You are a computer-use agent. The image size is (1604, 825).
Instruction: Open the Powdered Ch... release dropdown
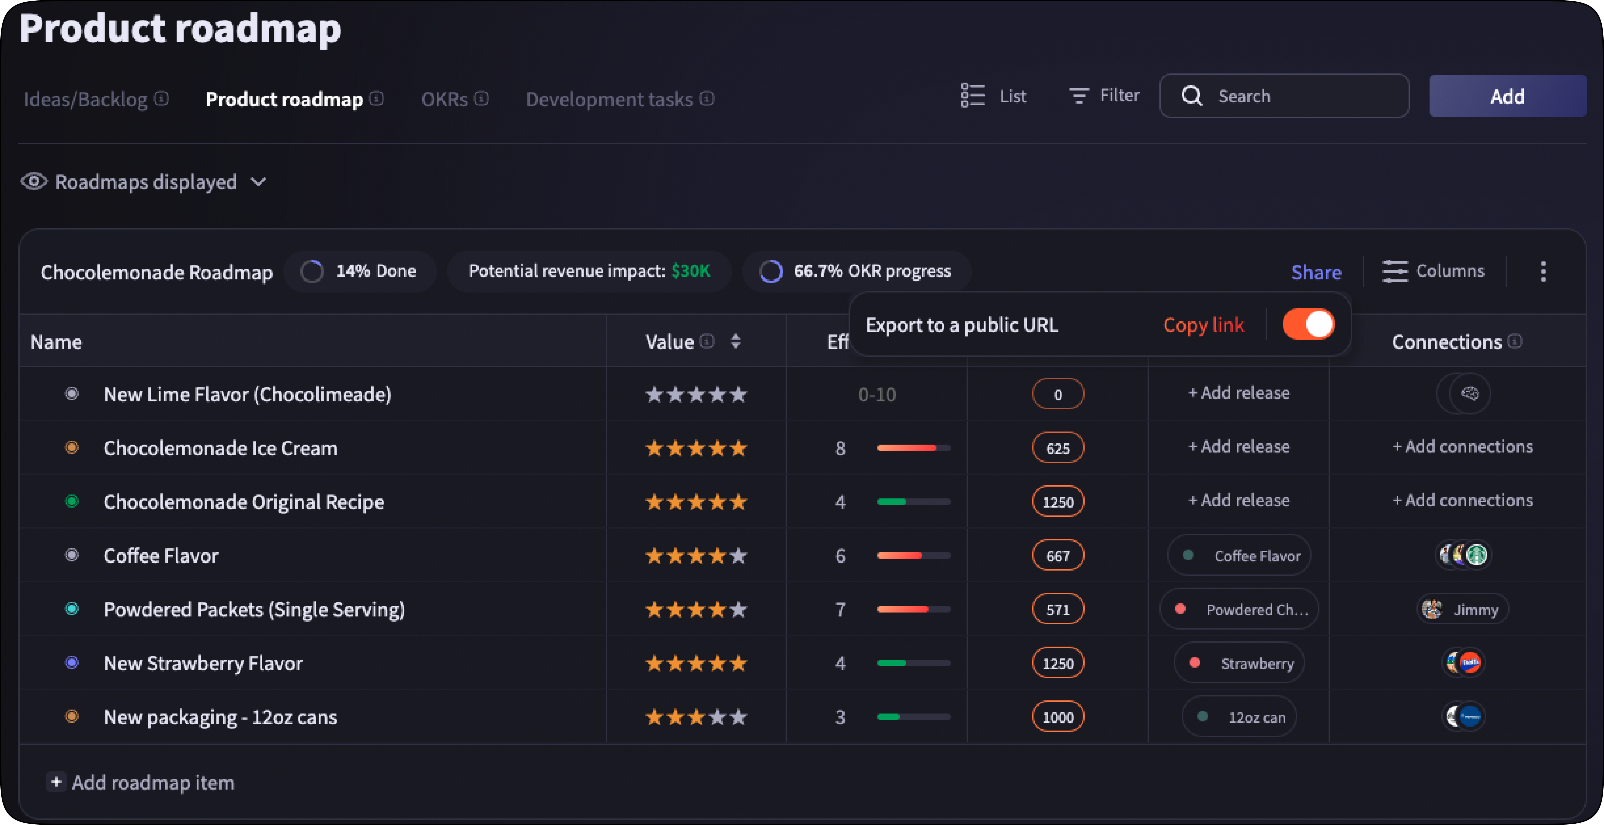[x=1238, y=609]
